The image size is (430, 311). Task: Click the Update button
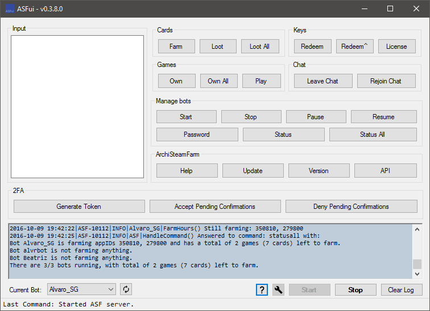253,171
